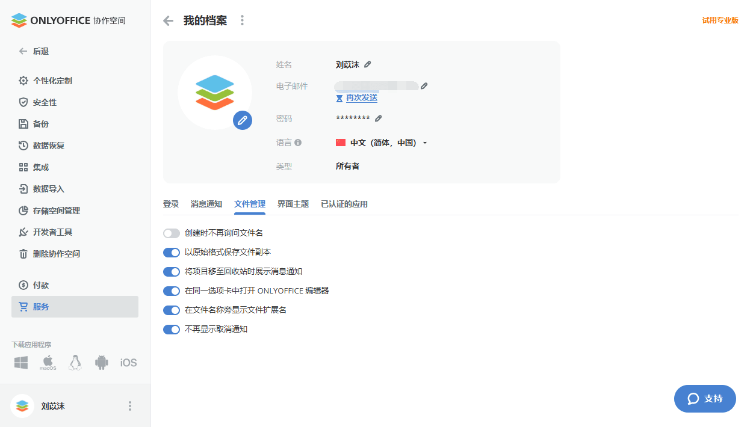This screenshot has width=750, height=427.
Task: Click the trash icon for 删除协作空间
Action: [x=23, y=254]
